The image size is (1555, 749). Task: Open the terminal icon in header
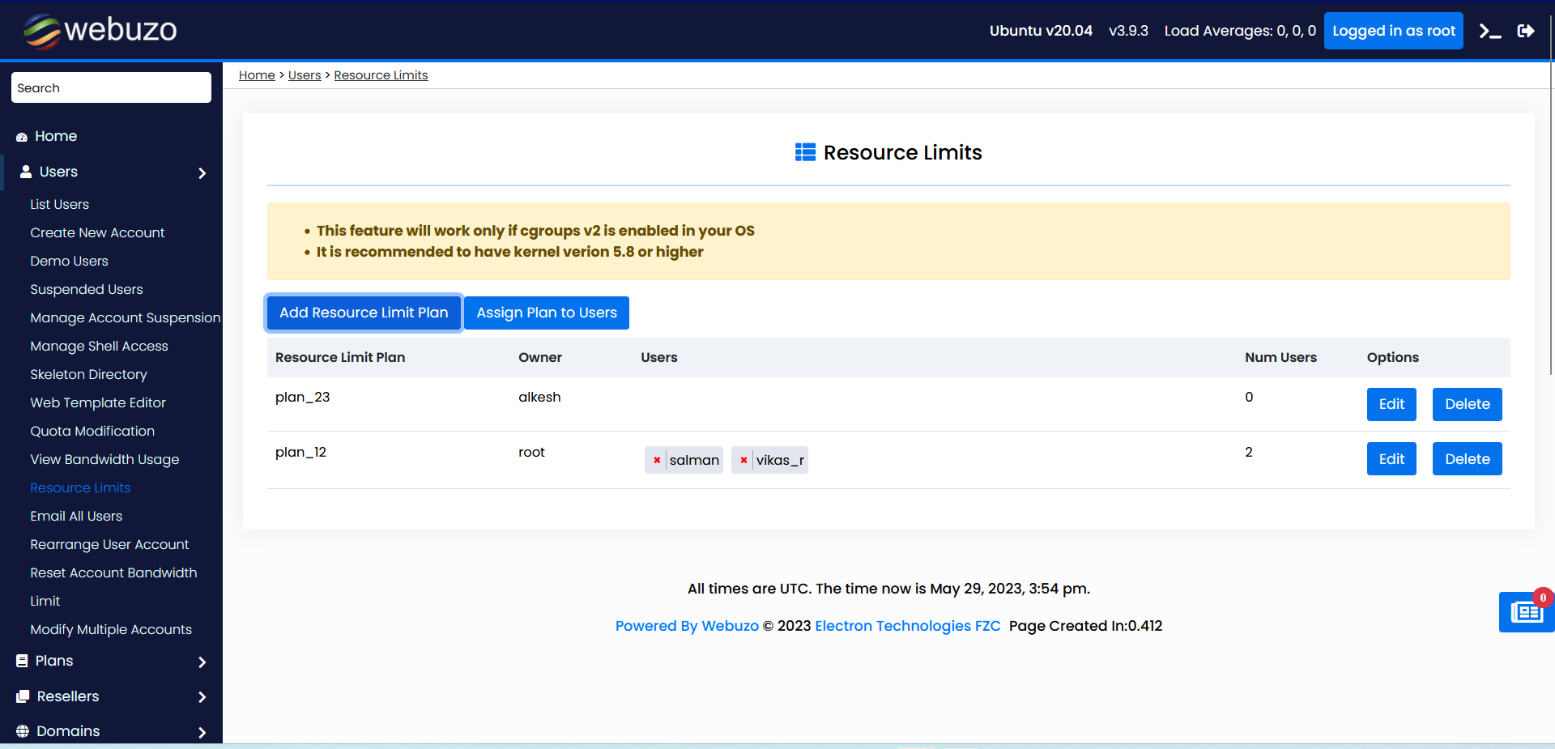(1489, 32)
